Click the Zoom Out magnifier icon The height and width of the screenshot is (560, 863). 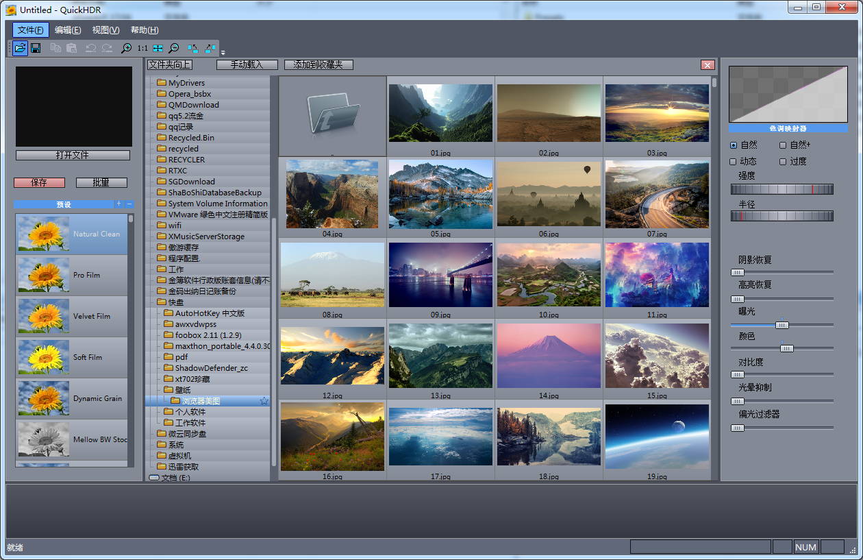[174, 48]
